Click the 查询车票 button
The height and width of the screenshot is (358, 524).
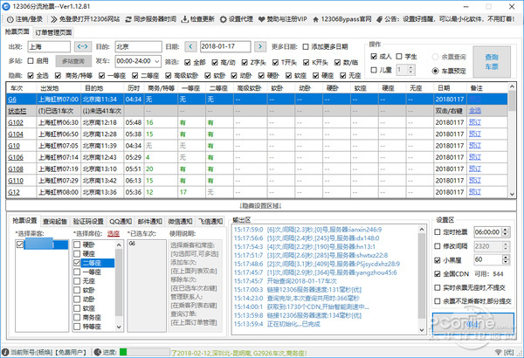[x=492, y=62]
